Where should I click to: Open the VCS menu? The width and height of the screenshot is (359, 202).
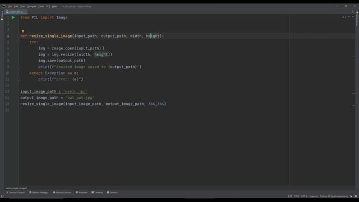(x=48, y=6)
